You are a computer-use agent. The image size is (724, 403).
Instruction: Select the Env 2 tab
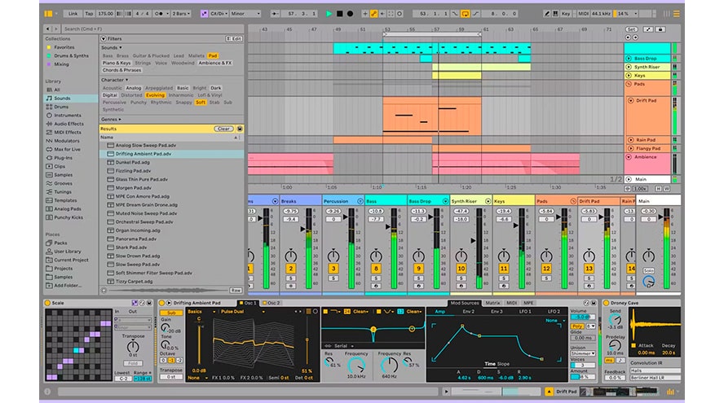(468, 312)
